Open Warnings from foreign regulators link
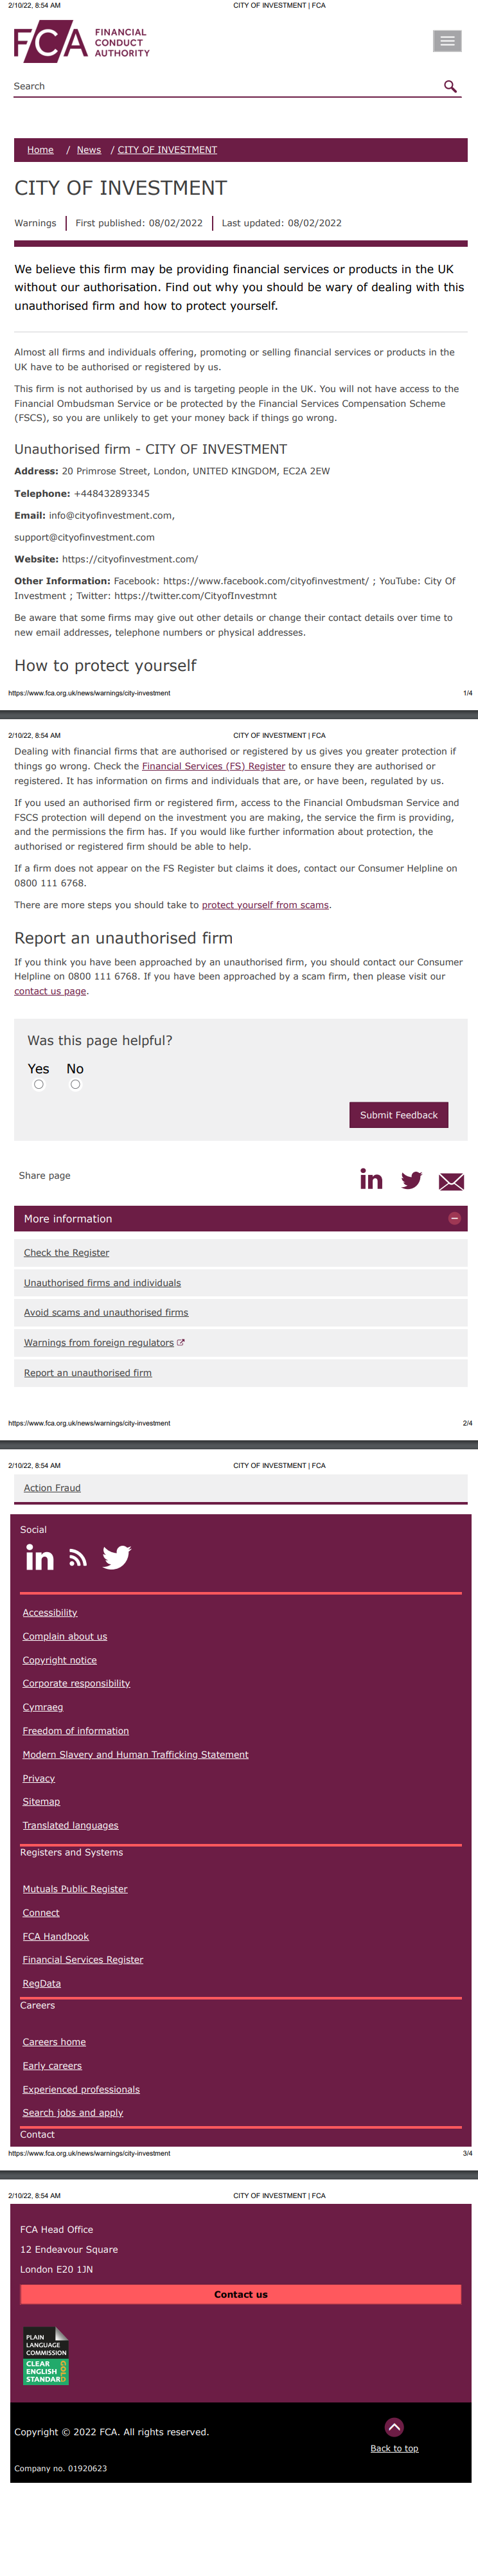Image resolution: width=478 pixels, height=2576 pixels. coord(99,1343)
